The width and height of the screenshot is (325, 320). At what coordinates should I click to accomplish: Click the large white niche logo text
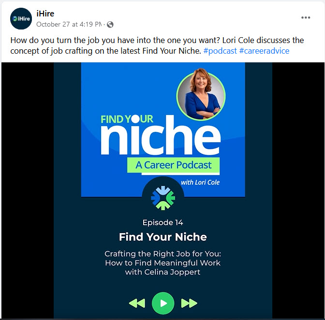point(161,136)
